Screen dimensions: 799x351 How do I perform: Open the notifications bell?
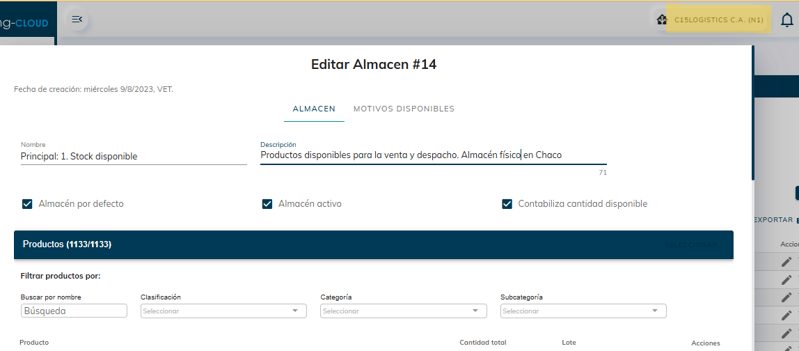click(x=786, y=20)
